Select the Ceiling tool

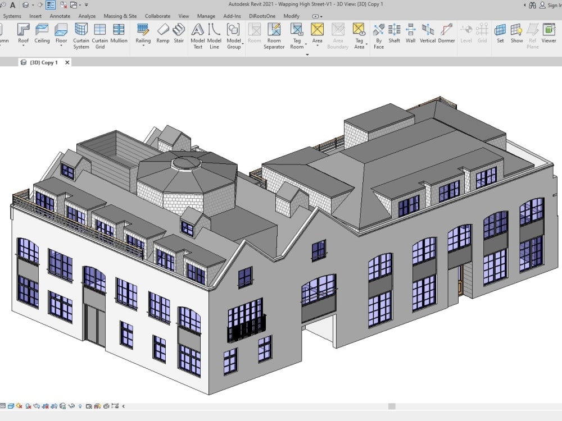pyautogui.click(x=42, y=34)
